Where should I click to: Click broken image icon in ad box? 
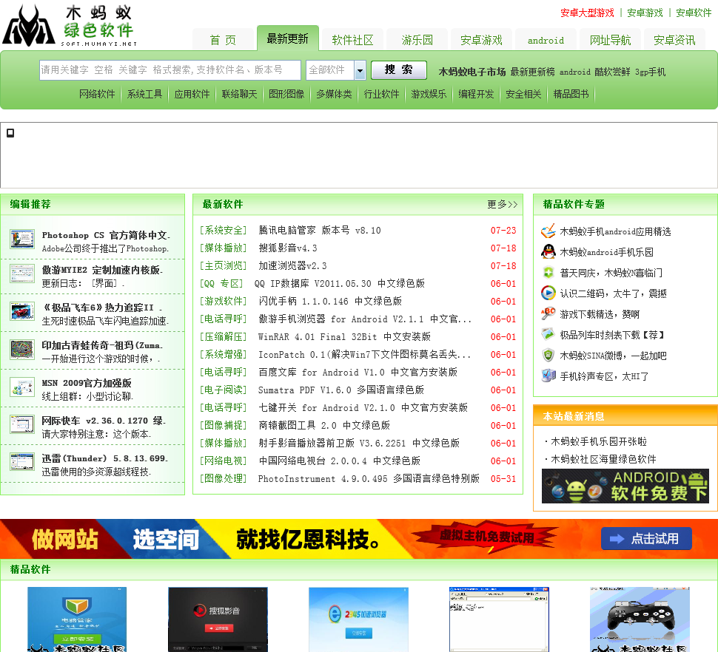pyautogui.click(x=10, y=133)
